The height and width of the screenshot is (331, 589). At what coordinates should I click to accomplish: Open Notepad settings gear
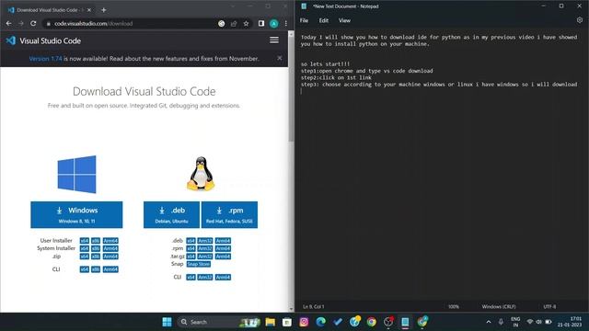[x=580, y=20]
